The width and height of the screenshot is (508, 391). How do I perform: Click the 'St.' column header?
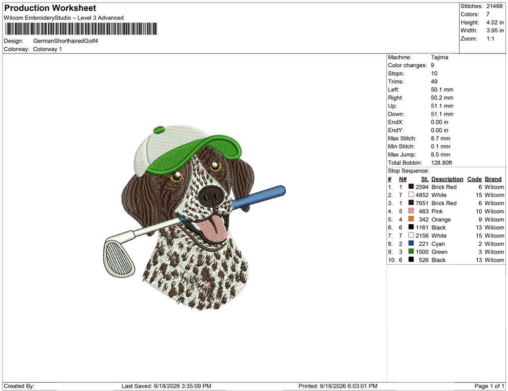[425, 179]
